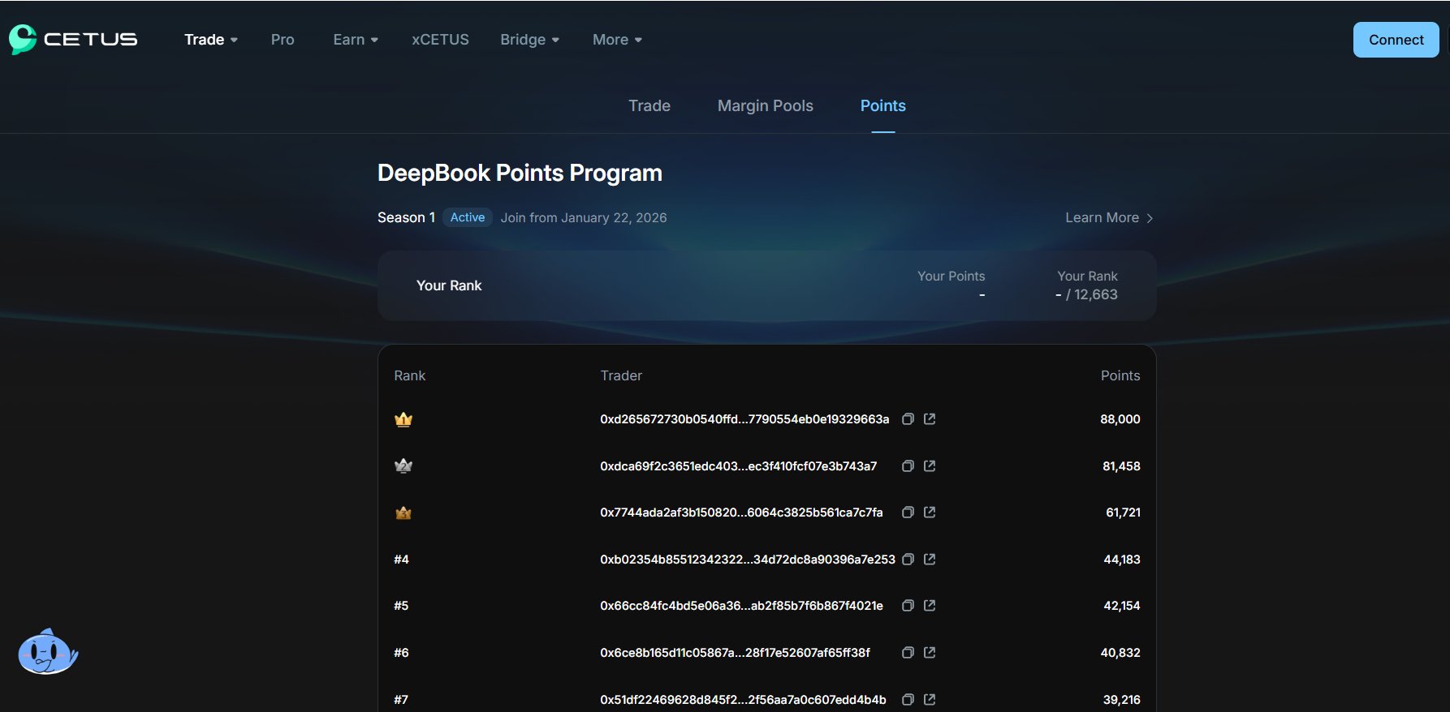Copy rank #6 trader address
The width and height of the screenshot is (1450, 712).
[x=908, y=653]
